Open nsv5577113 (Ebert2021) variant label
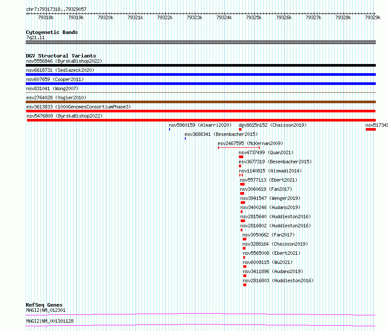Viewport: 388px width, 331px height. coord(269,180)
